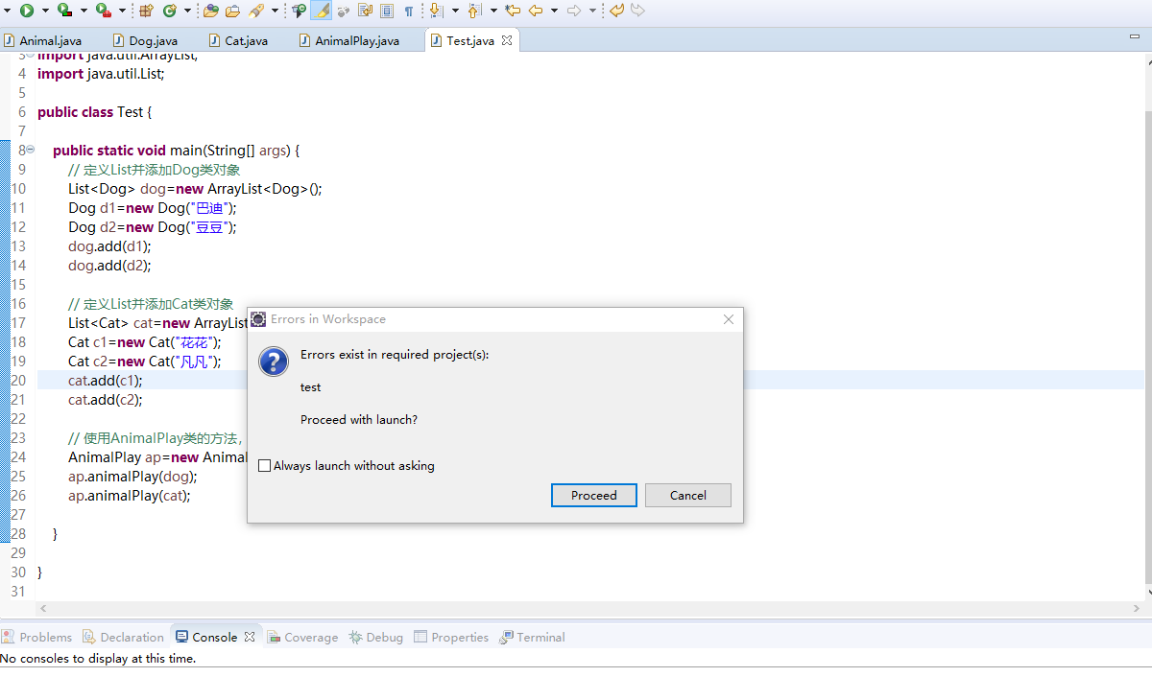This screenshot has height=677, width=1152.
Task: Open the Debug view tab
Action: pyautogui.click(x=376, y=637)
